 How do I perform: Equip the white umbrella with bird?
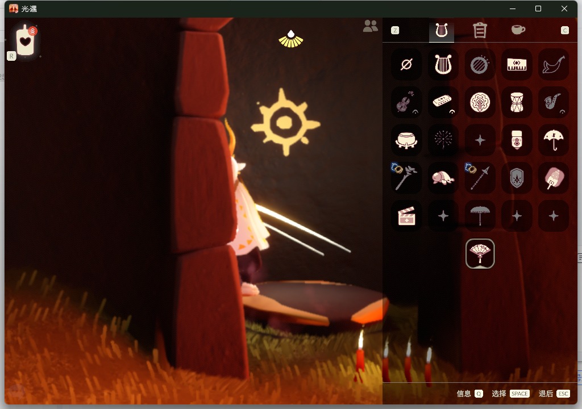tap(554, 140)
